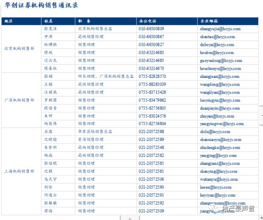This screenshot has height=220, width=263.
Task: Select phone number 0755-88283039
Action: (152, 84)
